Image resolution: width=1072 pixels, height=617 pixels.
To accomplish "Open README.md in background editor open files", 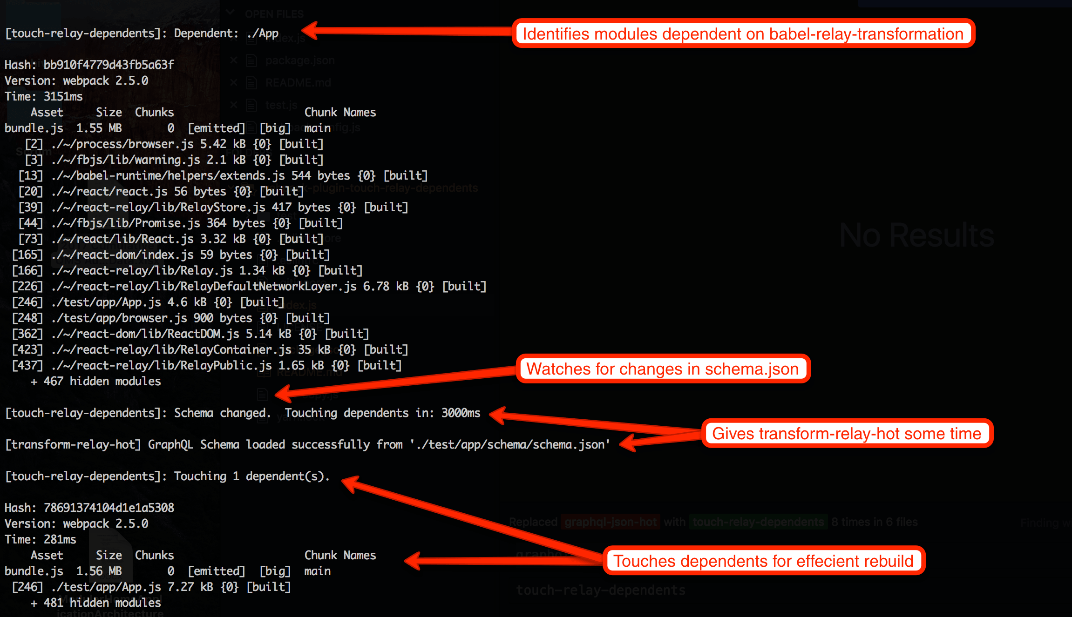I will tap(298, 83).
